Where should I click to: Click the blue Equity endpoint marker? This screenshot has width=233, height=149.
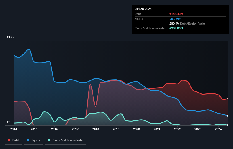point(228,116)
